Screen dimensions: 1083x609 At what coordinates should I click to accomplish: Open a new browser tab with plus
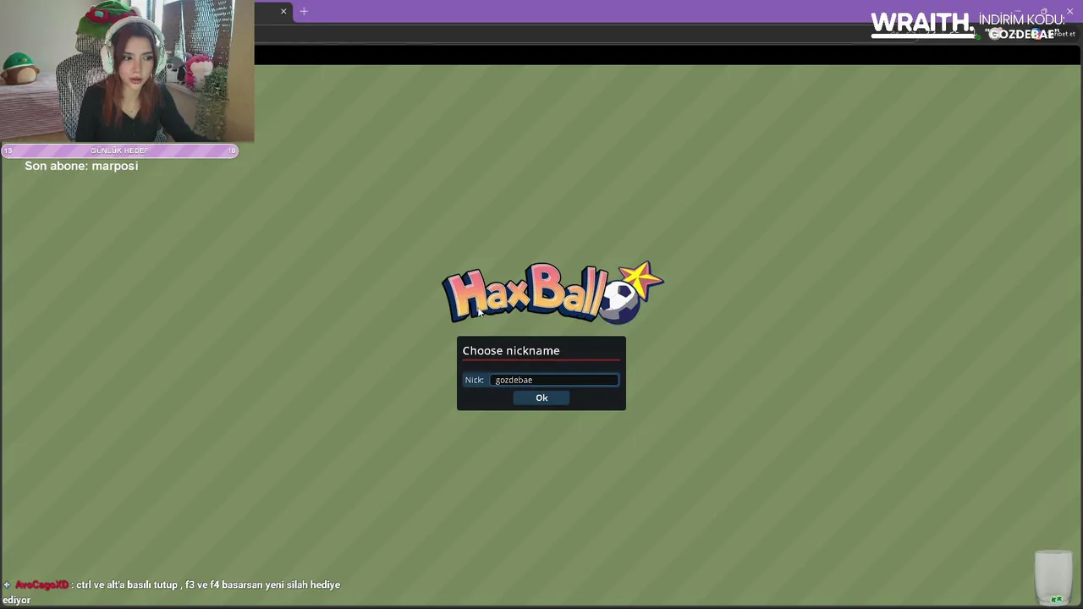[x=304, y=11]
